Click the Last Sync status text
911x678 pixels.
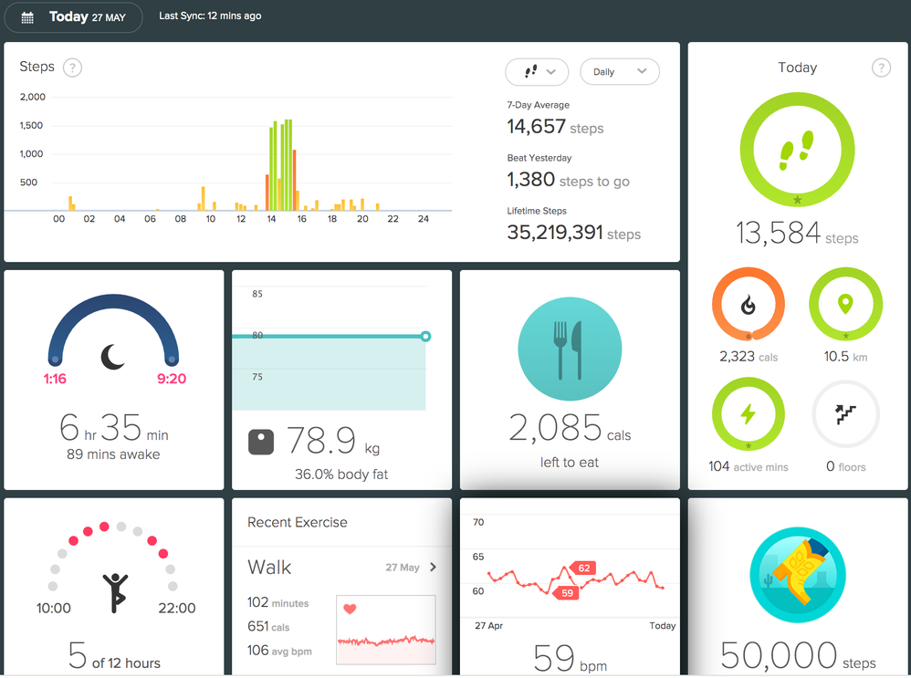tap(210, 16)
